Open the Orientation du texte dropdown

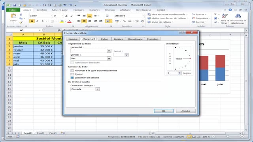(x=98, y=89)
